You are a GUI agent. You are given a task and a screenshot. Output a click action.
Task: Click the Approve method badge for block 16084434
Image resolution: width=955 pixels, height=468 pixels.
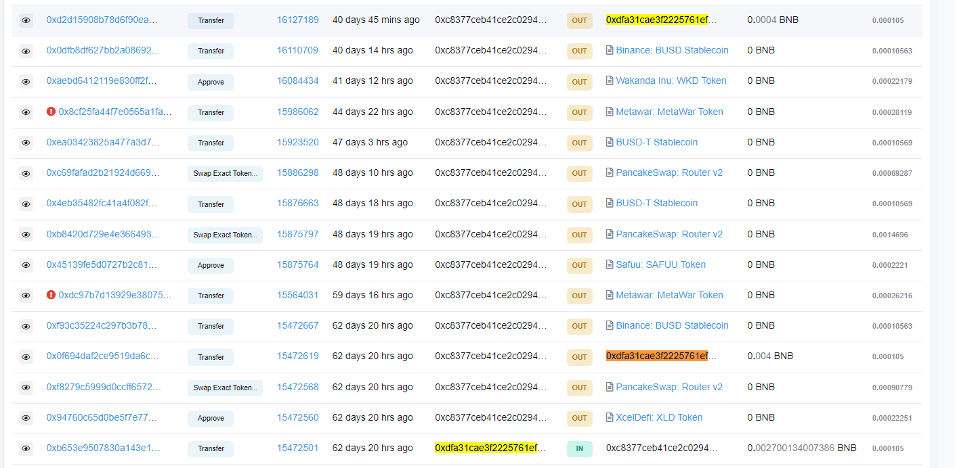point(211,82)
